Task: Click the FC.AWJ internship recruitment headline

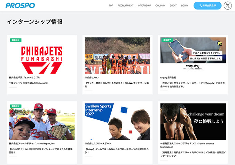Action: pyautogui.click(x=117, y=85)
